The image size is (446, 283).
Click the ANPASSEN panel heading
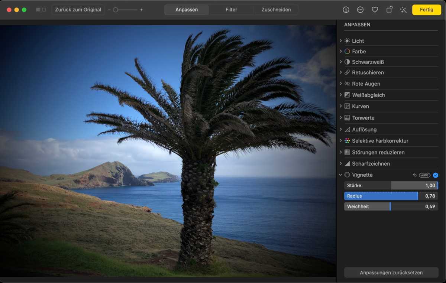pos(357,25)
